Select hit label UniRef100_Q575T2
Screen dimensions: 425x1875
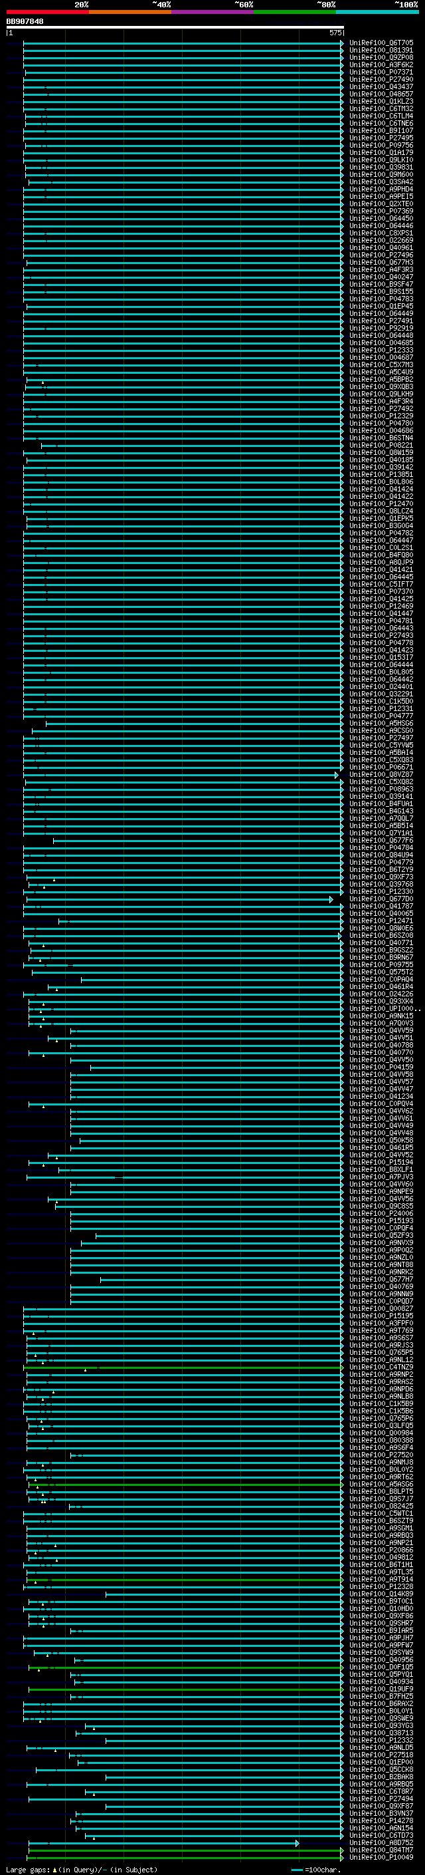click(x=381, y=972)
